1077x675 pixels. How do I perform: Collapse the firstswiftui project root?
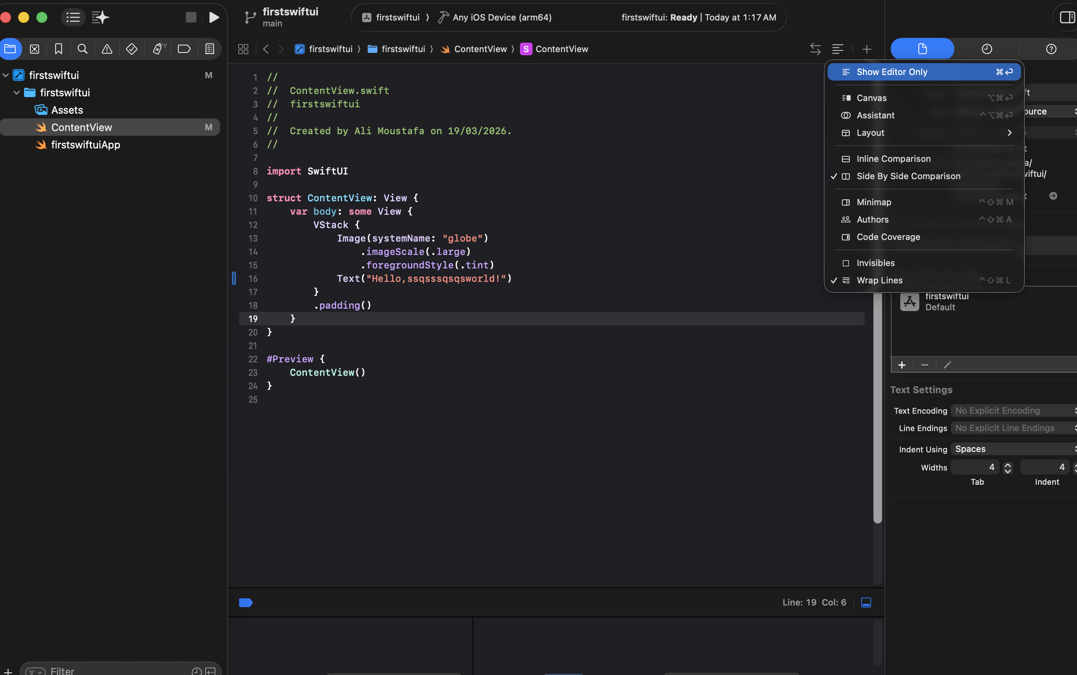(6, 75)
